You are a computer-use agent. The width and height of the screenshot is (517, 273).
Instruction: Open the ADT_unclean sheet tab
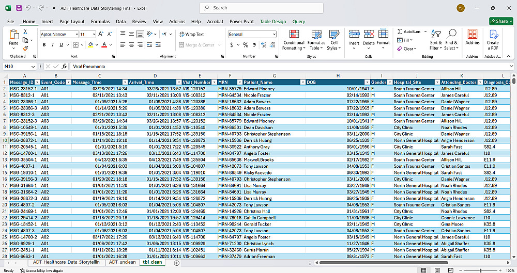[x=122, y=262]
